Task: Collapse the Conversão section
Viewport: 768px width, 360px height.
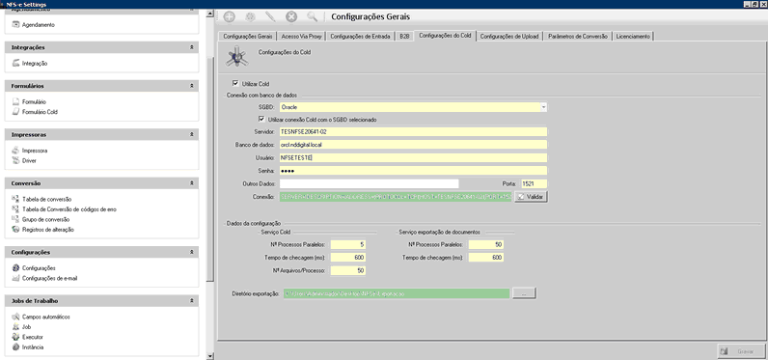Action: pyautogui.click(x=192, y=183)
